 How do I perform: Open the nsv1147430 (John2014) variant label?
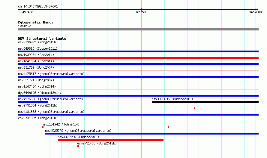pos(37,86)
